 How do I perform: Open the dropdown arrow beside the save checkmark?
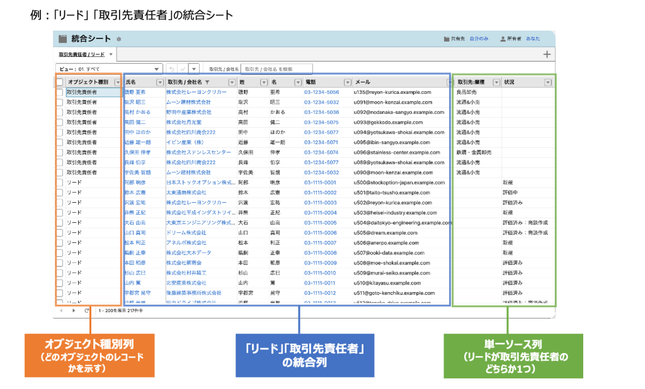coord(194,69)
